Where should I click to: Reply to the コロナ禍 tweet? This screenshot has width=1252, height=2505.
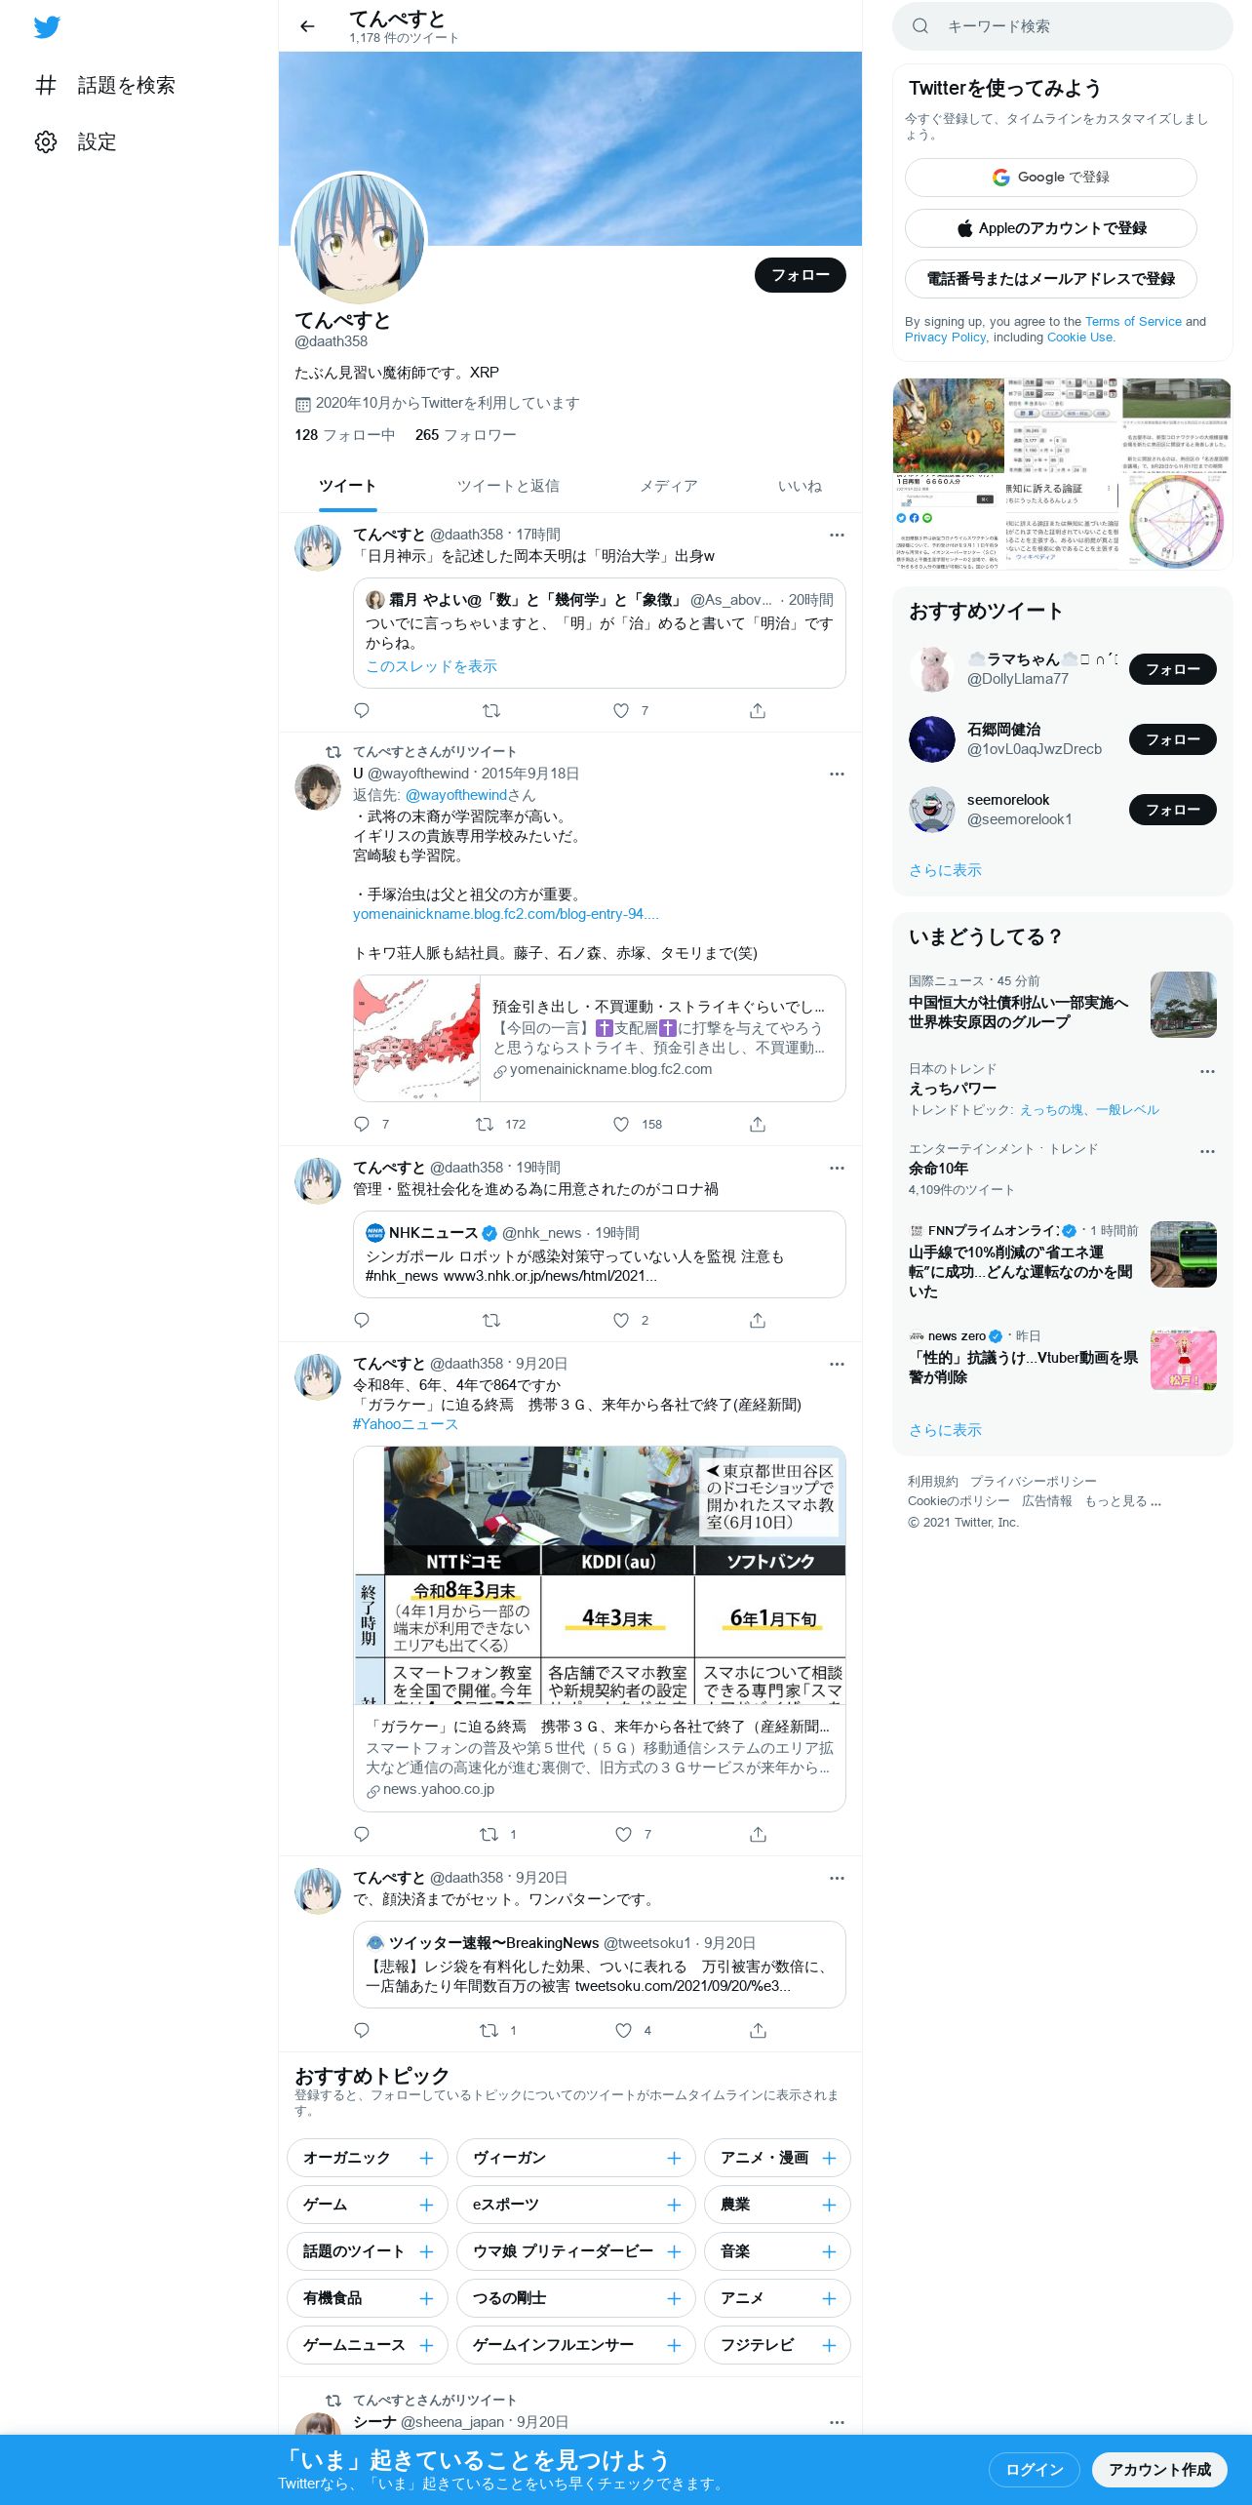tap(362, 1320)
